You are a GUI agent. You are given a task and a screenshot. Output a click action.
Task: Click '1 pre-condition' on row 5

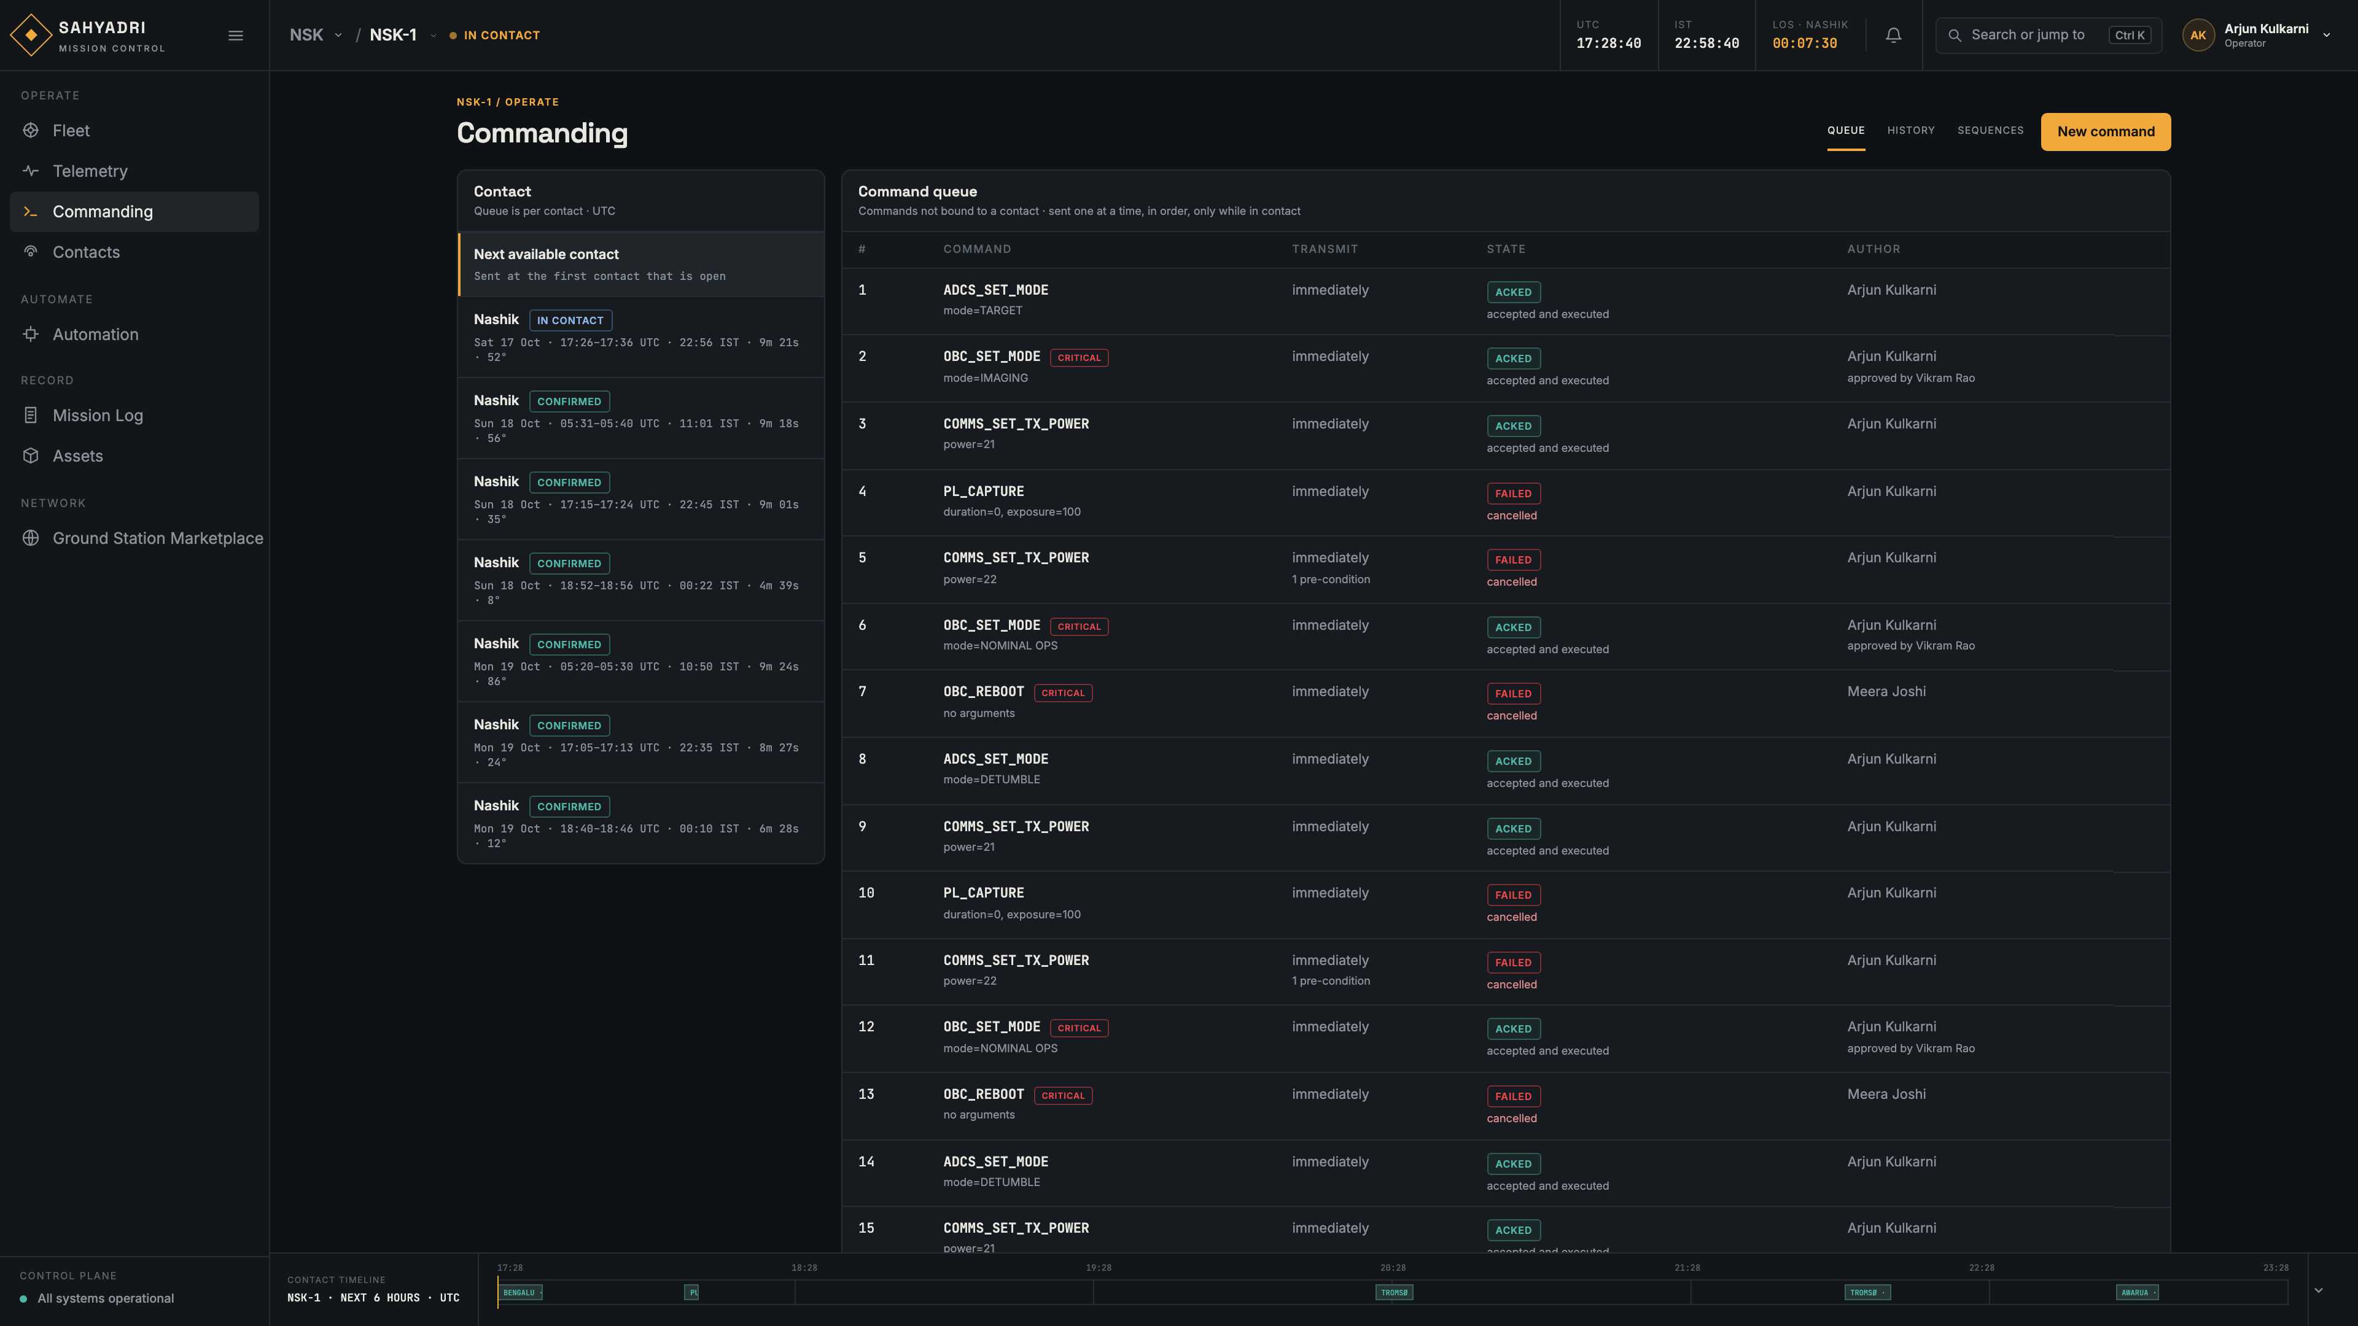point(1331,580)
